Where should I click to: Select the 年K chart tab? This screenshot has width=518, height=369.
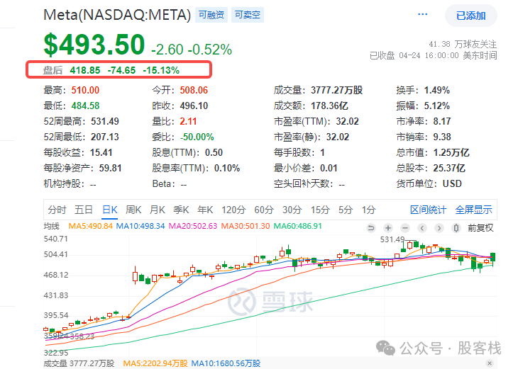click(x=205, y=210)
